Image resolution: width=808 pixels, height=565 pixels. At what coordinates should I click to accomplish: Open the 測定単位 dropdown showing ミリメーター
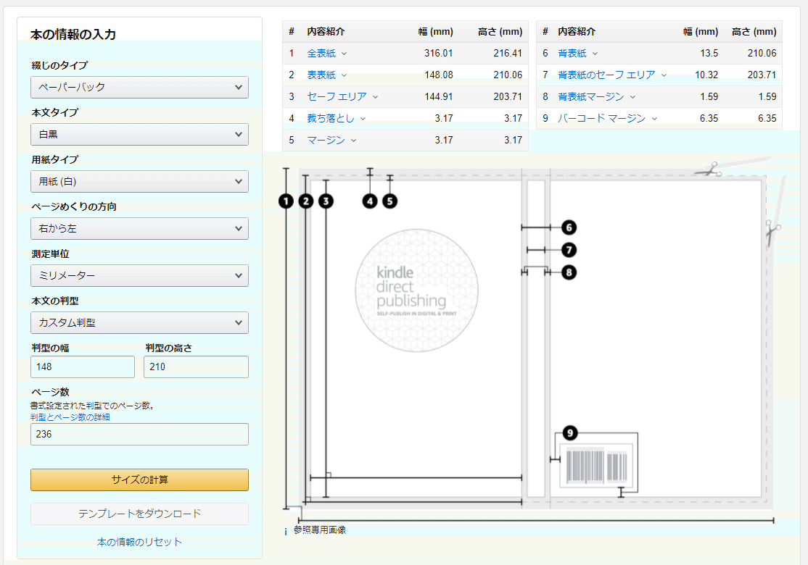[139, 276]
